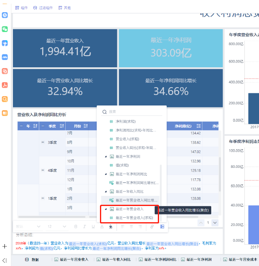The width and height of the screenshot is (259, 266).
Task: Click the red-orange image app icon in sidebar
Action: (x=5, y=71)
